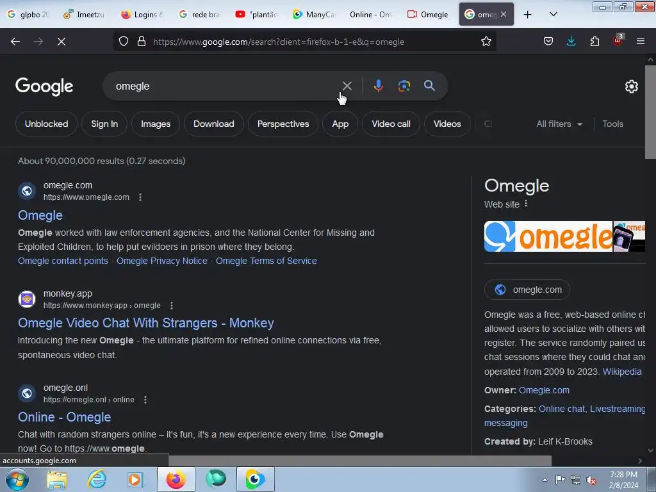Screen dimensions: 656x492
Task: Open more options beside Web site label
Action: tap(526, 204)
